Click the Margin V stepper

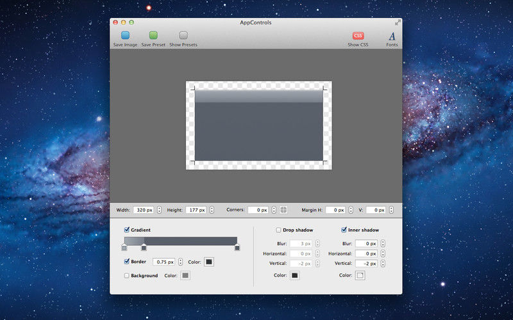[391, 210]
